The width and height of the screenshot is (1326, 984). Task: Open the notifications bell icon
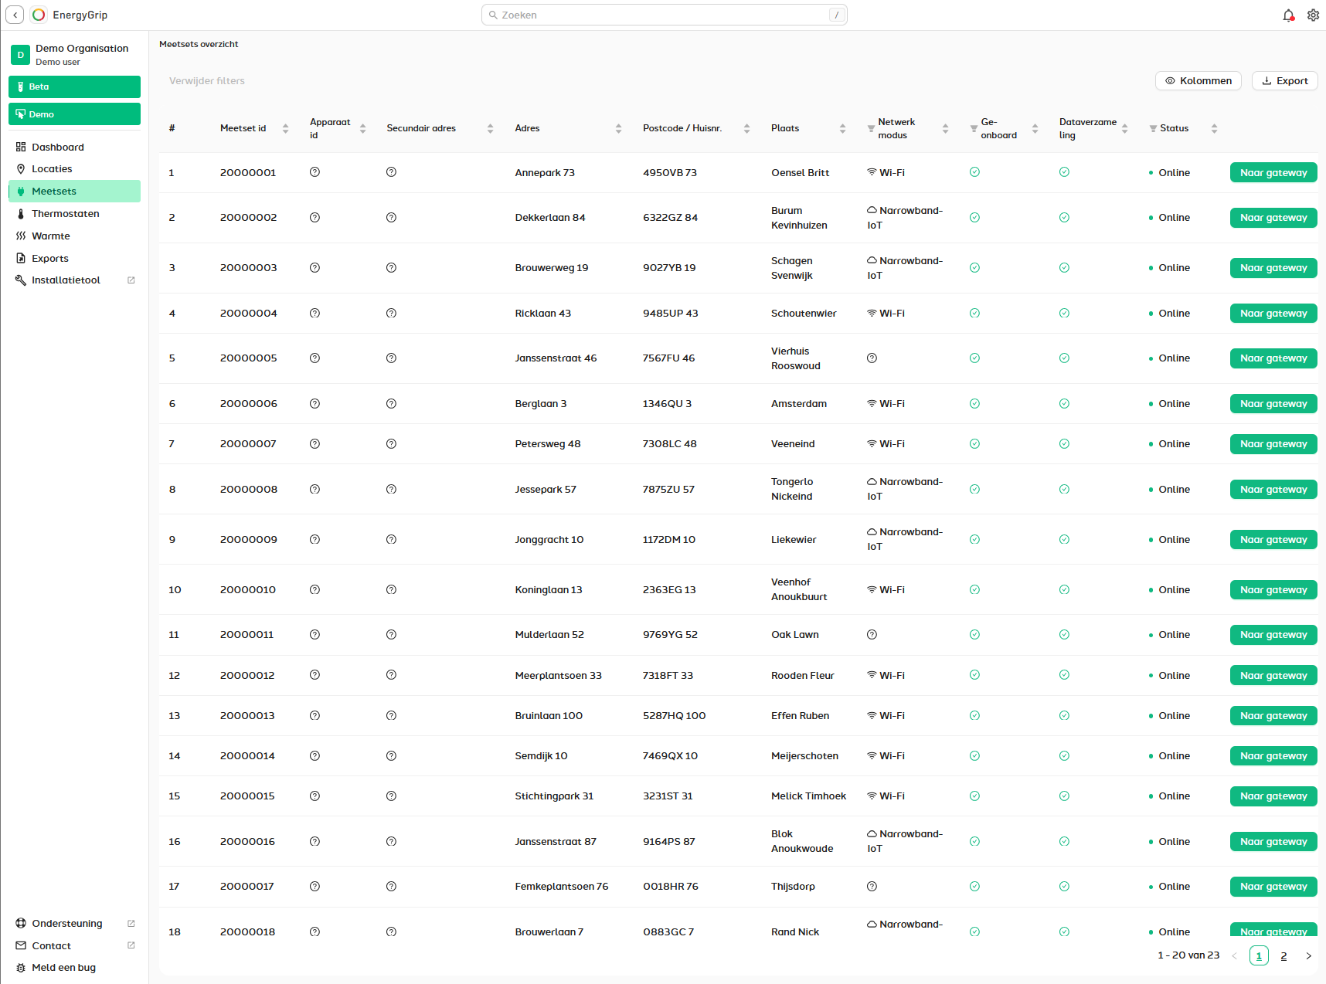click(1288, 15)
